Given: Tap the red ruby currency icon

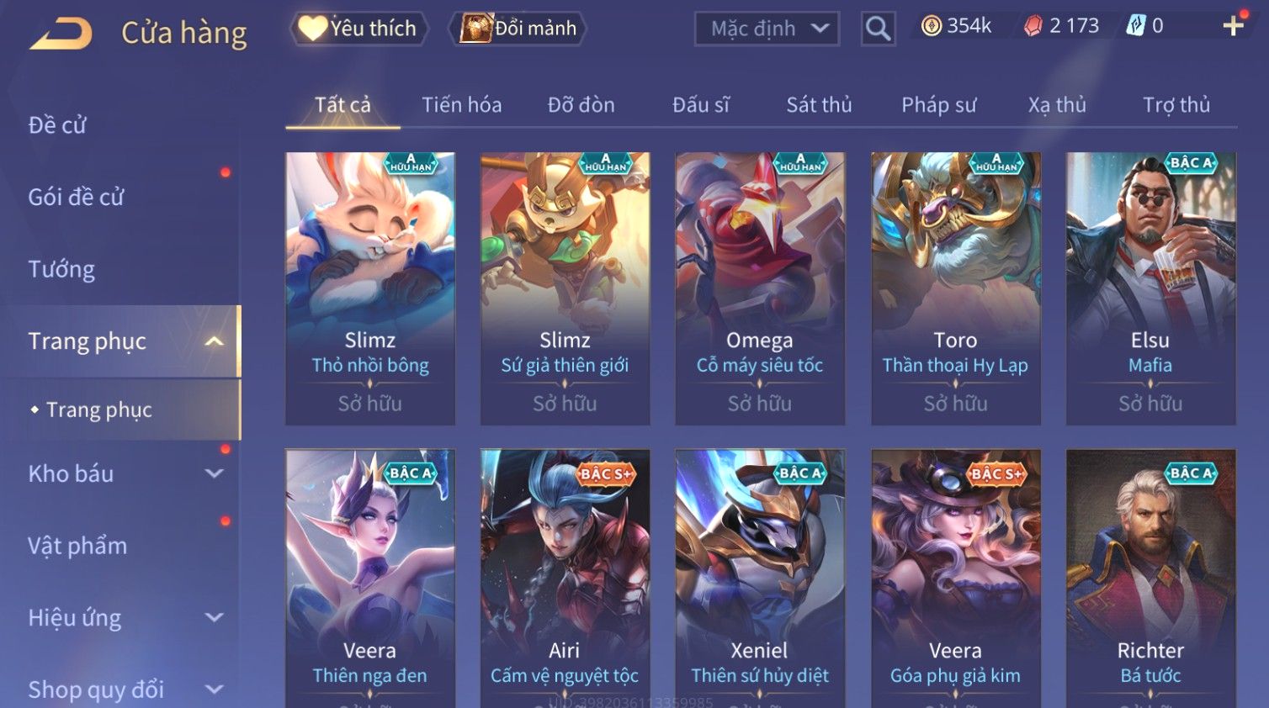Looking at the screenshot, I should point(1033,26).
